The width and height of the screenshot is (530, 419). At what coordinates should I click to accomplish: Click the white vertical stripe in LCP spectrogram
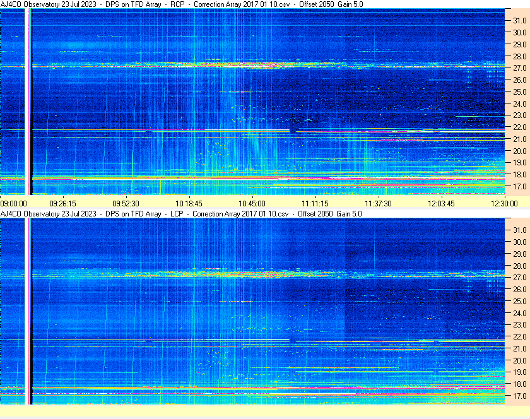coord(26,310)
